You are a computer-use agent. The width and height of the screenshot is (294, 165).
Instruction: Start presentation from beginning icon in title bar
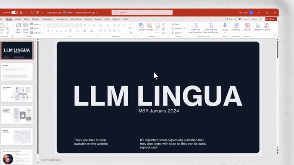point(37,13)
